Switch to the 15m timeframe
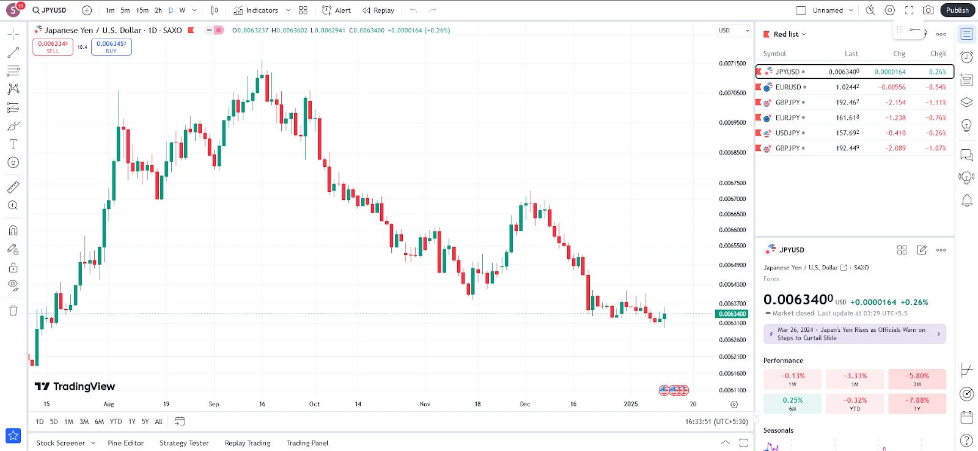This screenshot has height=451, width=978. (x=142, y=10)
